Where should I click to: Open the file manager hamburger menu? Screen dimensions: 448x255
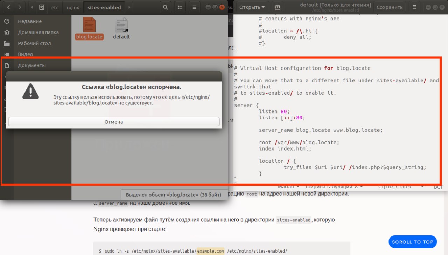195,7
